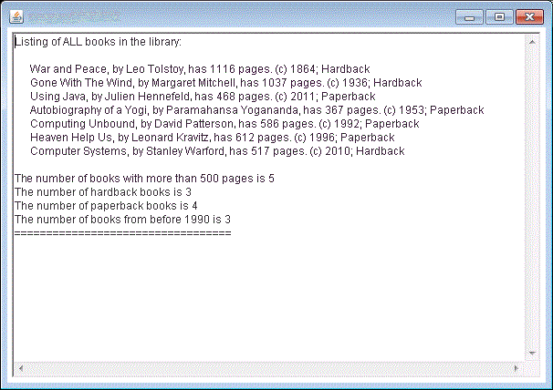Screen dimensions: 553x390
Task: Click the horizontal scrollbar right arrow
Action: (x=516, y=368)
